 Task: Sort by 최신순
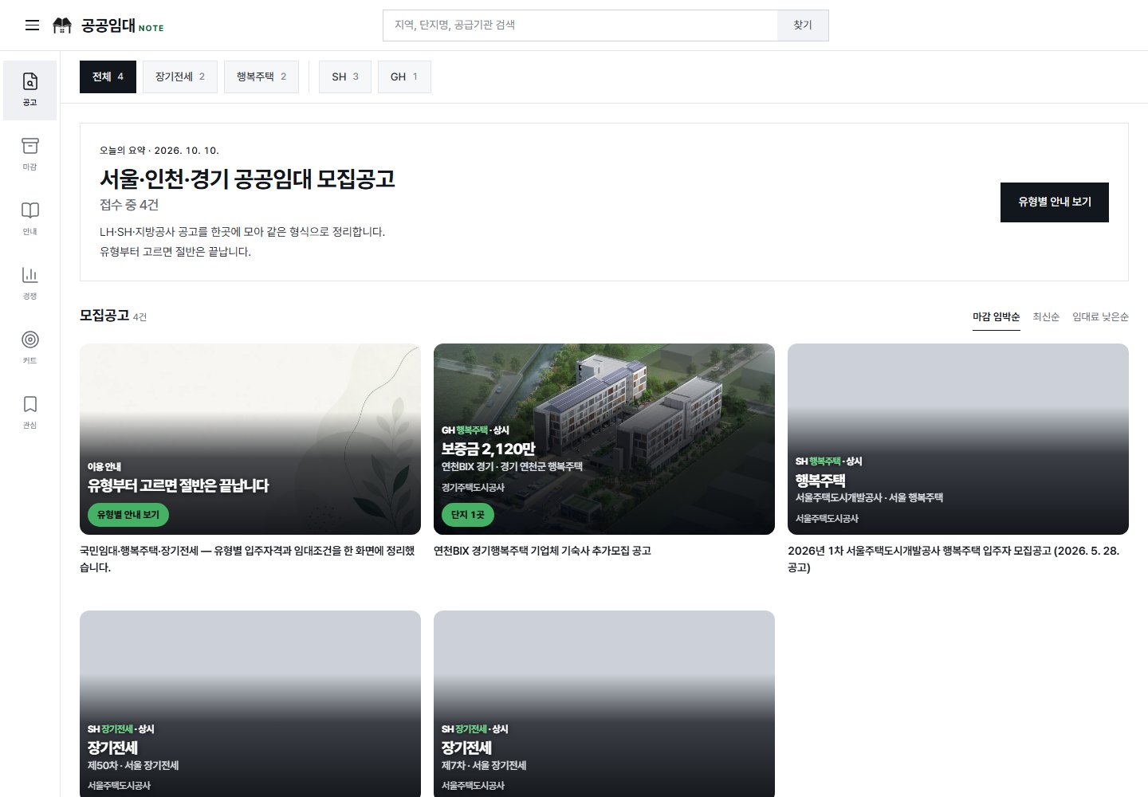coord(1046,317)
